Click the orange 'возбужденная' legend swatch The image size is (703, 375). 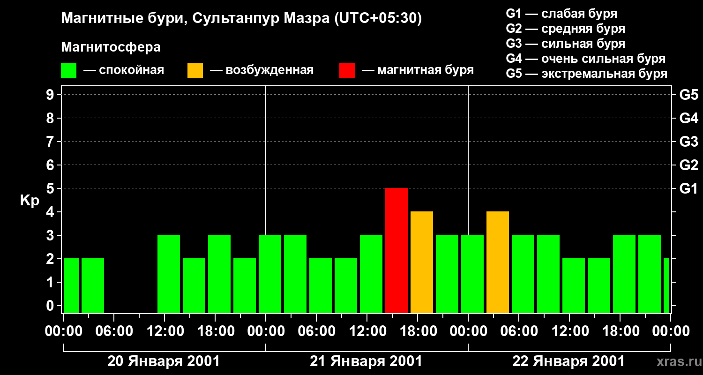(195, 71)
